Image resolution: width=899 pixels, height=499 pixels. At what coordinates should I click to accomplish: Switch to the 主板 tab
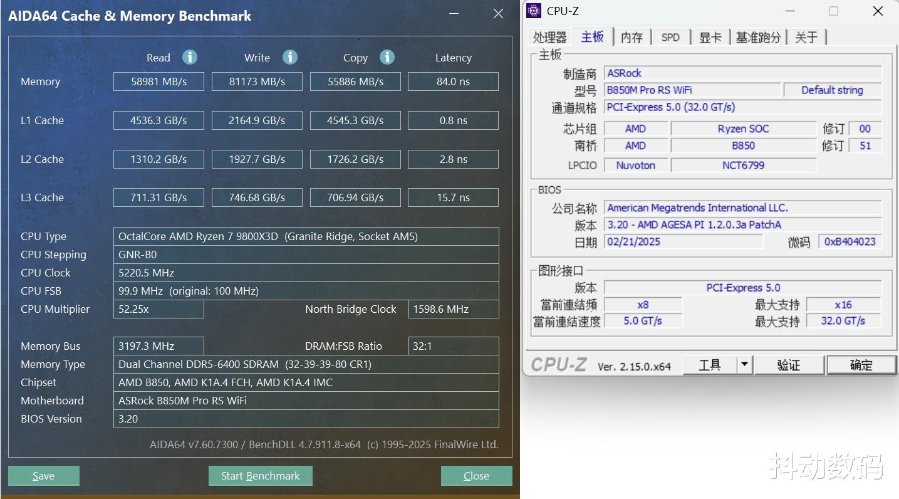(x=592, y=36)
